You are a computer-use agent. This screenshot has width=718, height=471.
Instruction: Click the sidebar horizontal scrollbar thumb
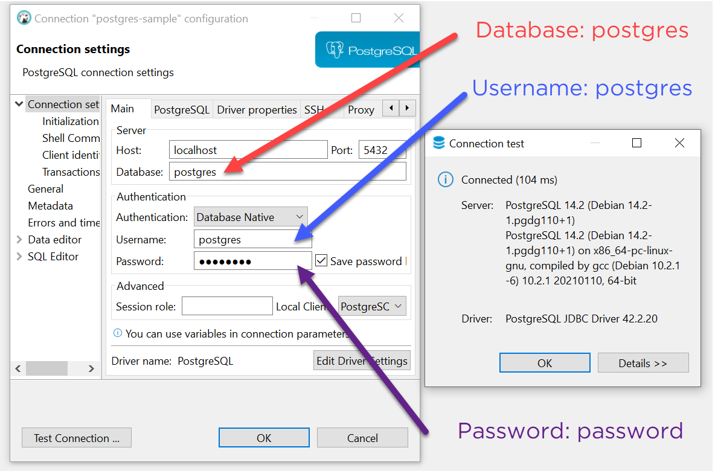click(x=46, y=368)
